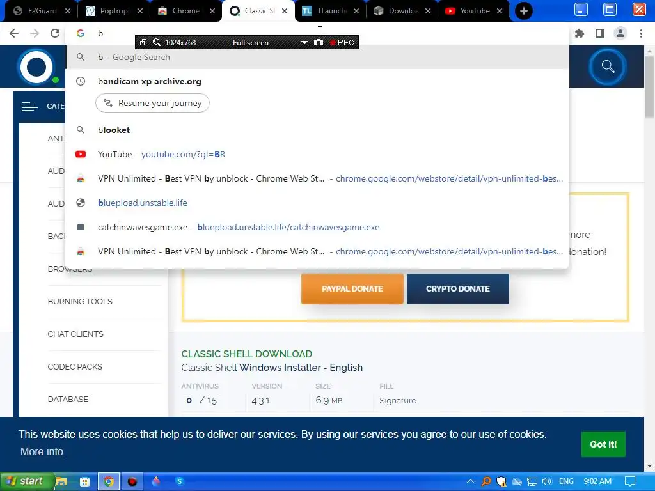Choose the blueupload.unstable.life suggestion
The image size is (655, 491).
pyautogui.click(x=317, y=203)
